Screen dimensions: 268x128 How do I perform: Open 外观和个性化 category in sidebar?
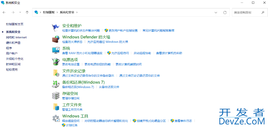pyautogui.click(x=15, y=59)
